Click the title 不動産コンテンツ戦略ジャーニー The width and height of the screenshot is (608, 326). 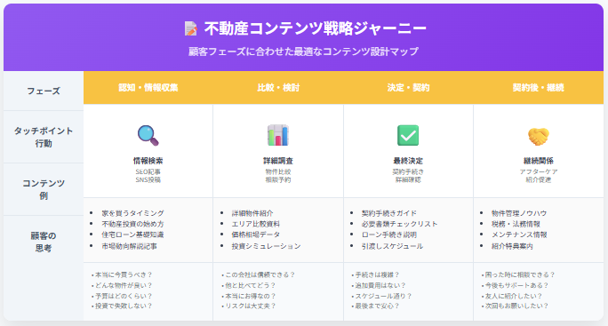click(x=316, y=28)
